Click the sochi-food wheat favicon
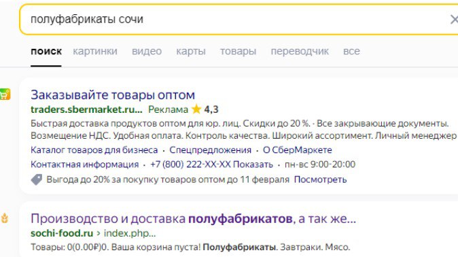 tap(4, 218)
